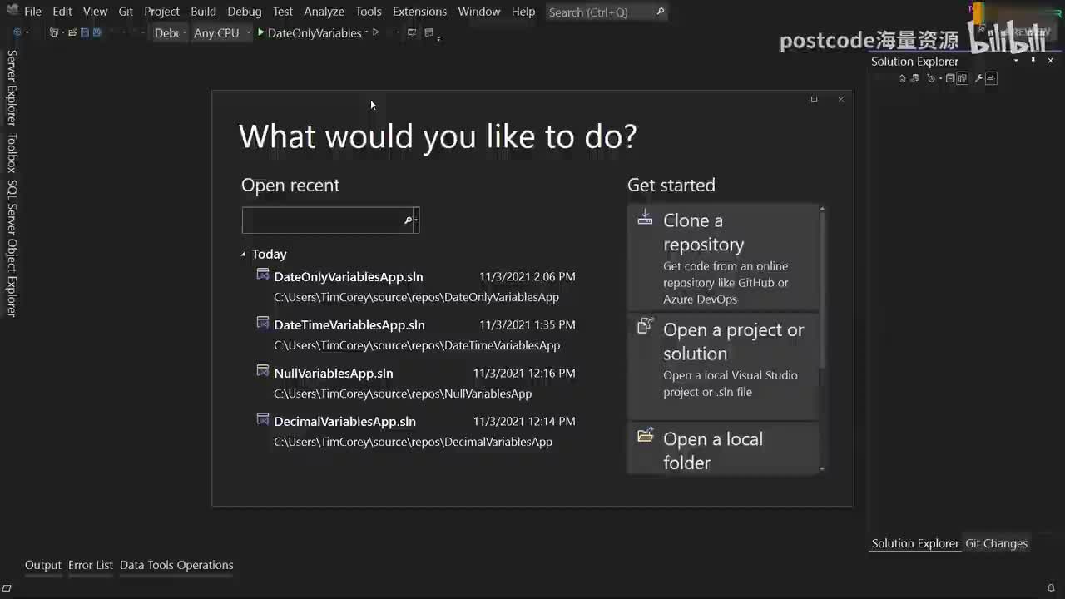Click the Save All toolbar icon
This screenshot has width=1065, height=599.
[x=97, y=32]
